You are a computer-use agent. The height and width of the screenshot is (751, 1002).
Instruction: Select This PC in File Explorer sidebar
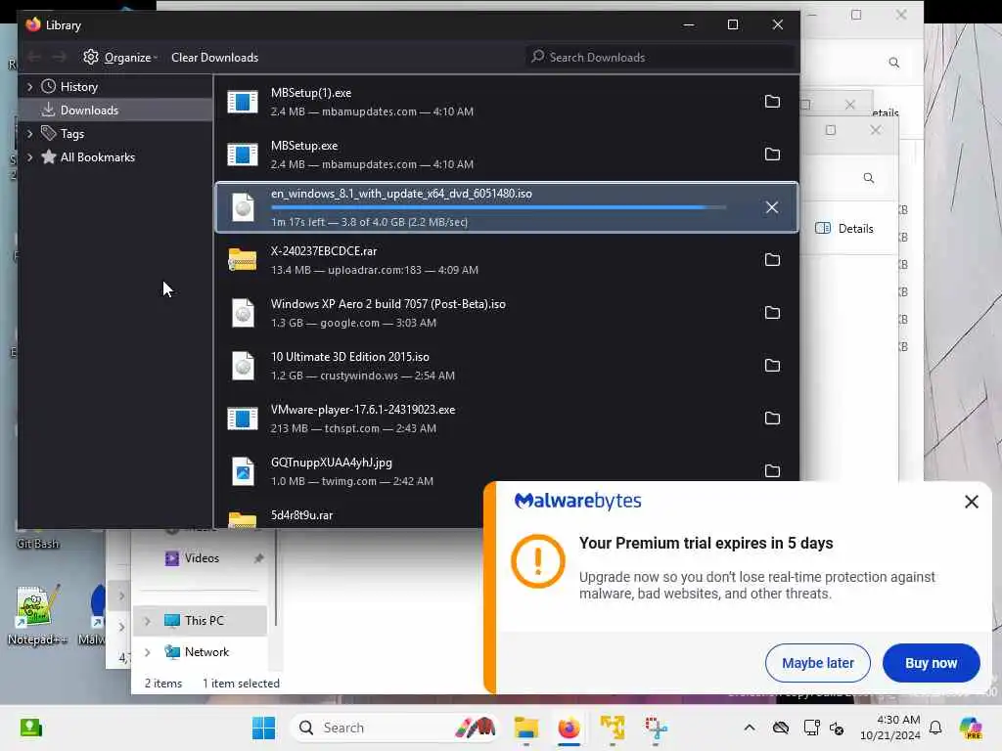(x=202, y=621)
